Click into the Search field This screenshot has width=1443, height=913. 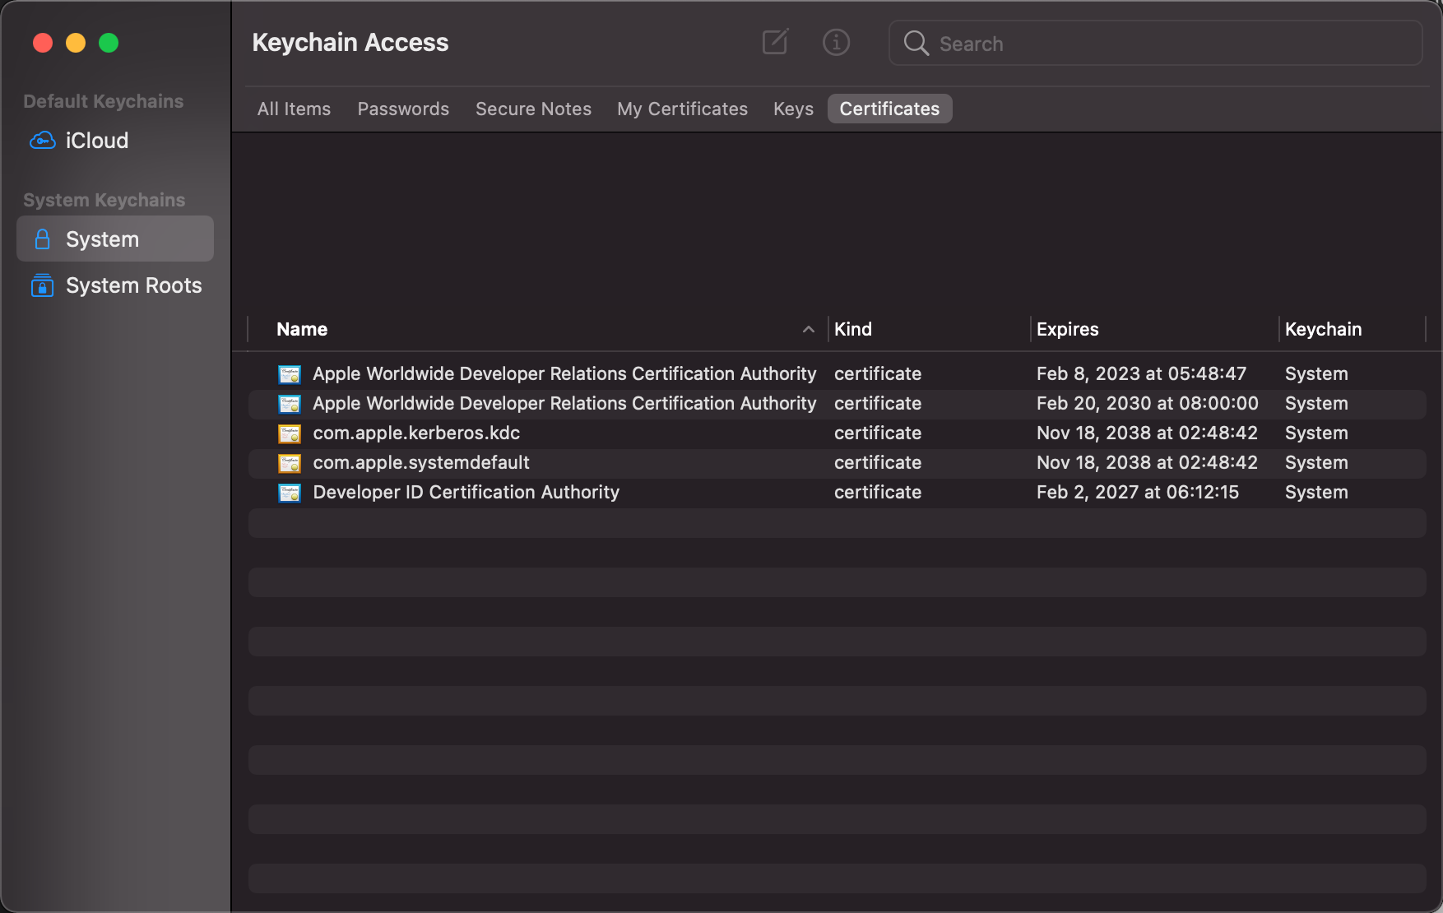1156,43
